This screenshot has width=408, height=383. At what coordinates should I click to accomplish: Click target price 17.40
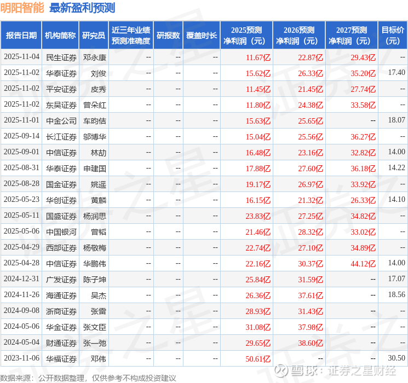(396, 73)
